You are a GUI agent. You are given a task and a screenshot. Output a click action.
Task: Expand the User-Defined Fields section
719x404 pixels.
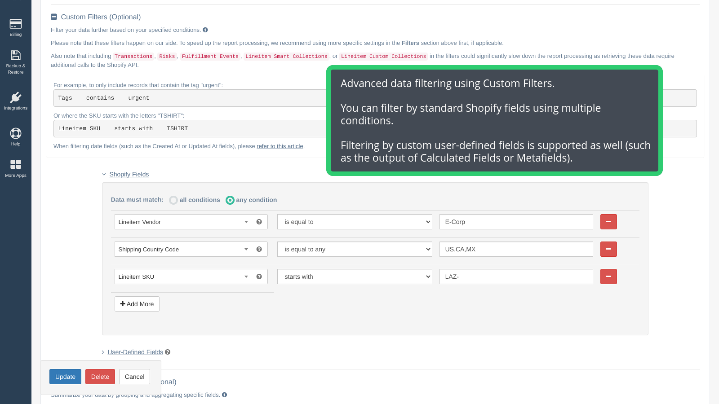click(135, 352)
